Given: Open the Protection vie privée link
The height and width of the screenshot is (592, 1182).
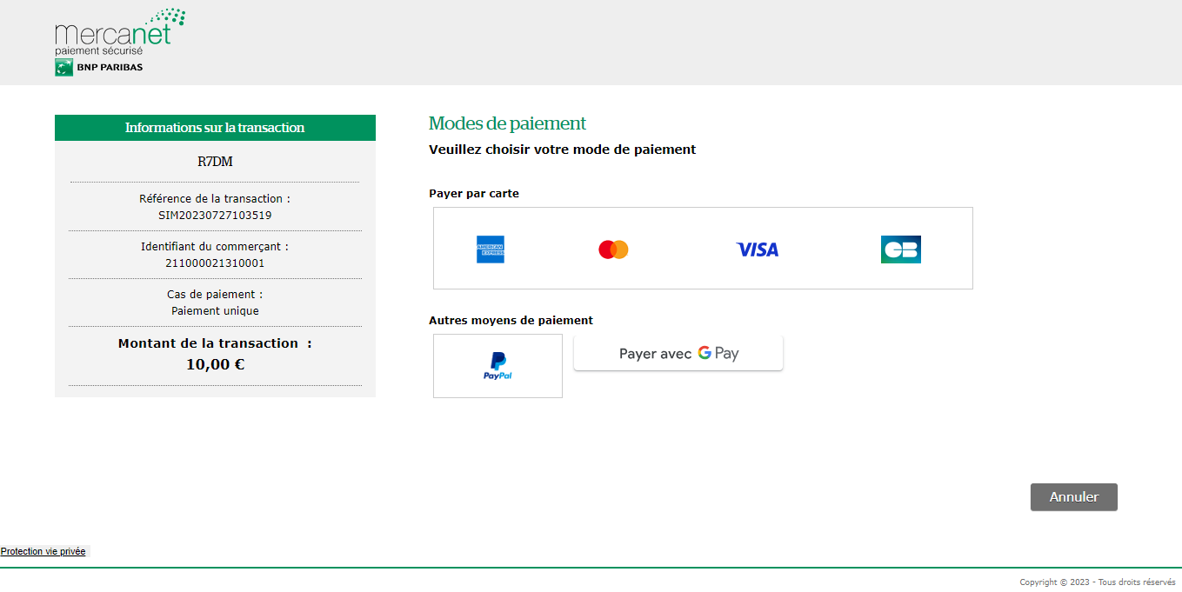Looking at the screenshot, I should coord(43,551).
